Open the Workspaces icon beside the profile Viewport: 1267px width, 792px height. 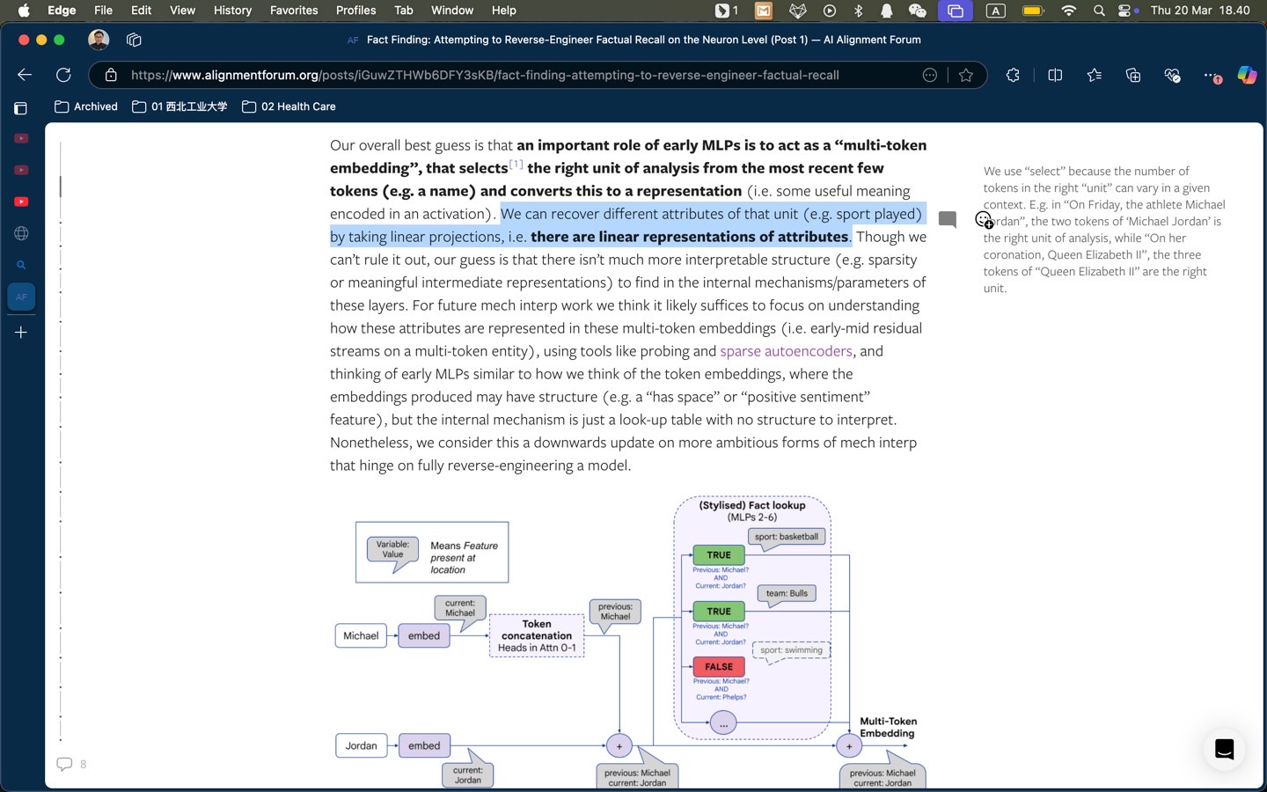click(134, 40)
